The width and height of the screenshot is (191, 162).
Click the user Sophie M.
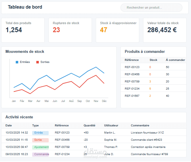pyautogui.click(x=111, y=140)
